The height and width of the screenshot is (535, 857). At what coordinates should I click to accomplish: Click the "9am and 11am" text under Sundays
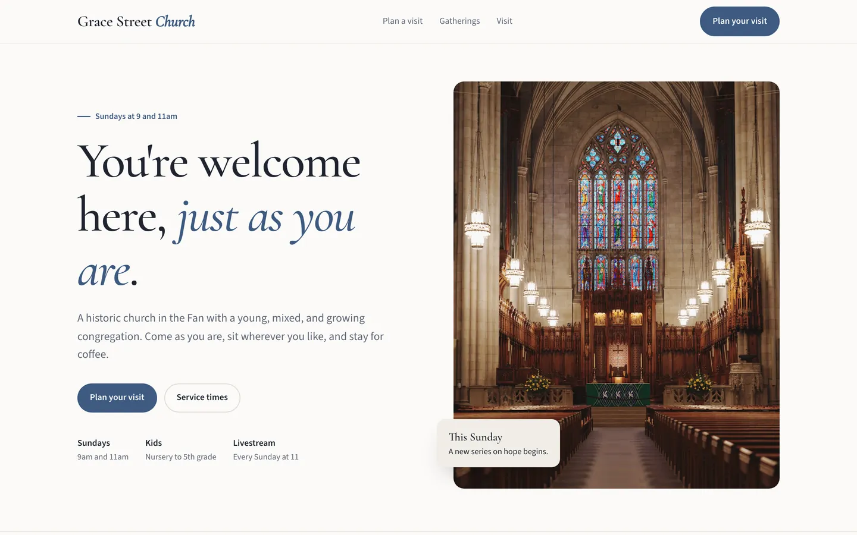103,457
